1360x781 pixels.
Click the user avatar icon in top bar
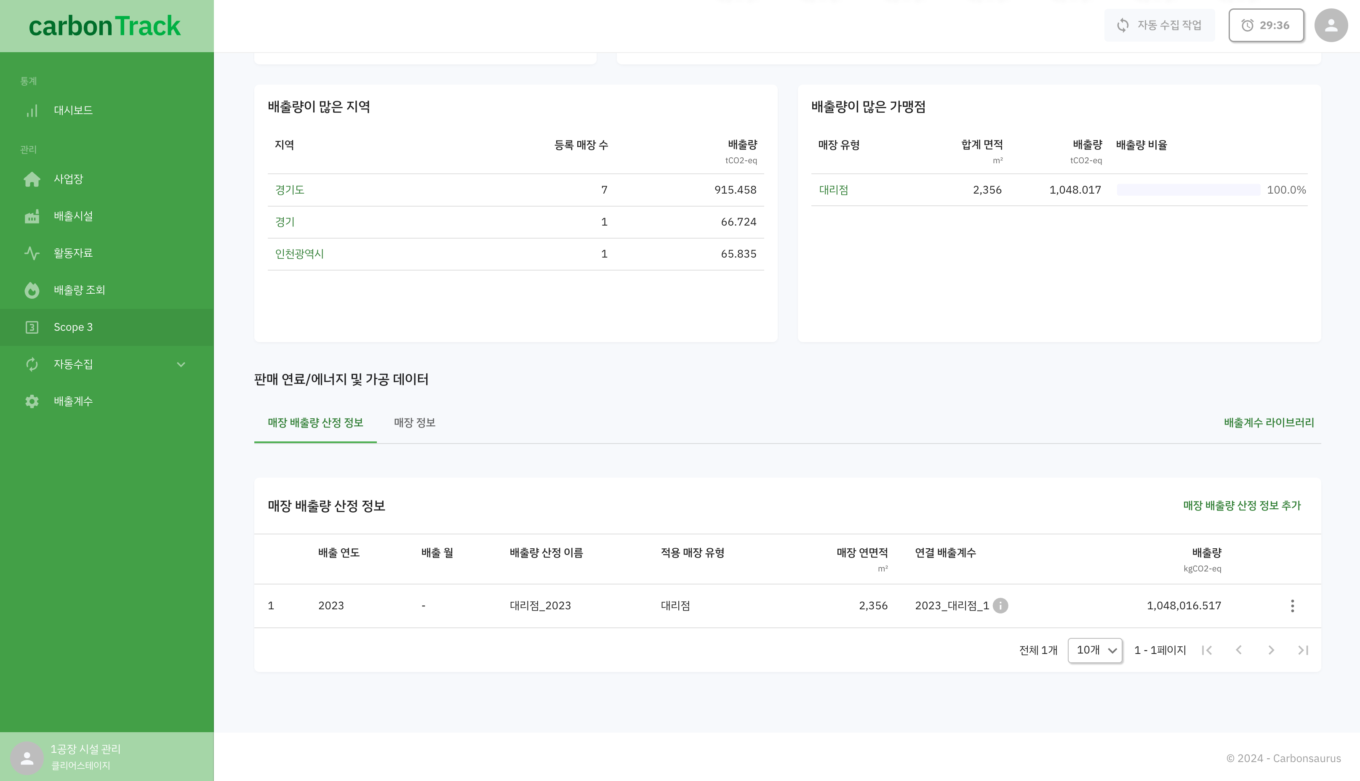[1331, 25]
